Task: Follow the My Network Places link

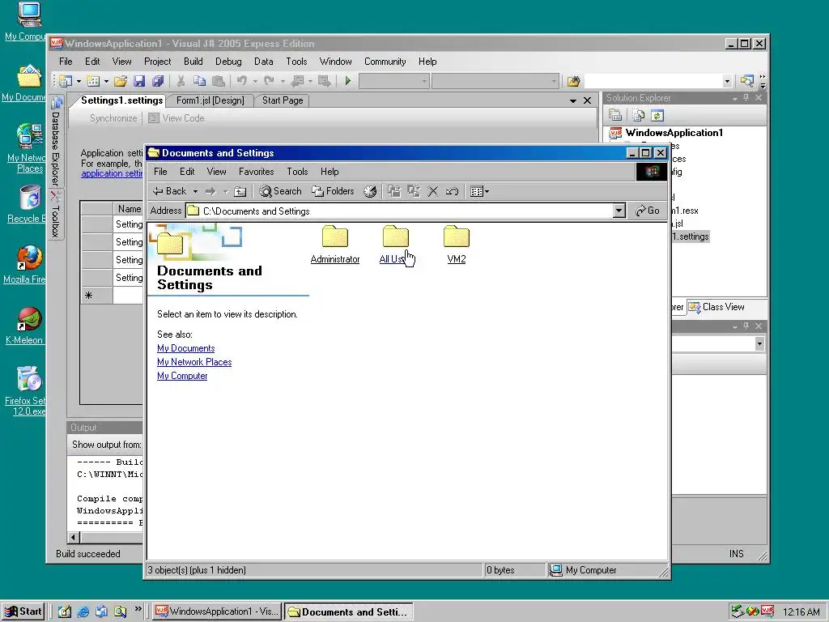Action: tap(194, 362)
